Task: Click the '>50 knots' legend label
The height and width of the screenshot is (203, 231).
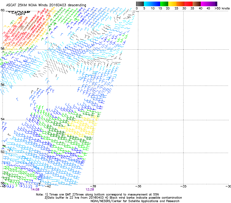Action: [222, 8]
